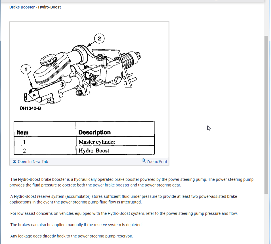Click the Hydro-Boost breadcrumb title
This screenshot has height=244, width=271.
click(49, 7)
